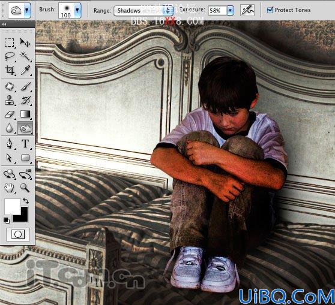This screenshot has height=305, width=335.
Task: Select the Gradient tool
Action: point(25,114)
